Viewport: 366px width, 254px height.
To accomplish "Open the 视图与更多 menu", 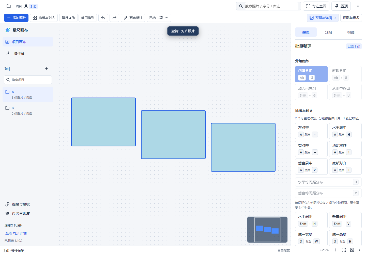I will (351, 18).
